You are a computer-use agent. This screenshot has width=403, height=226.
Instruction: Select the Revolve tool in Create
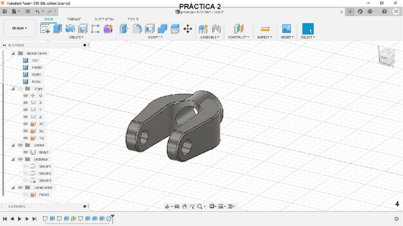click(x=70, y=29)
